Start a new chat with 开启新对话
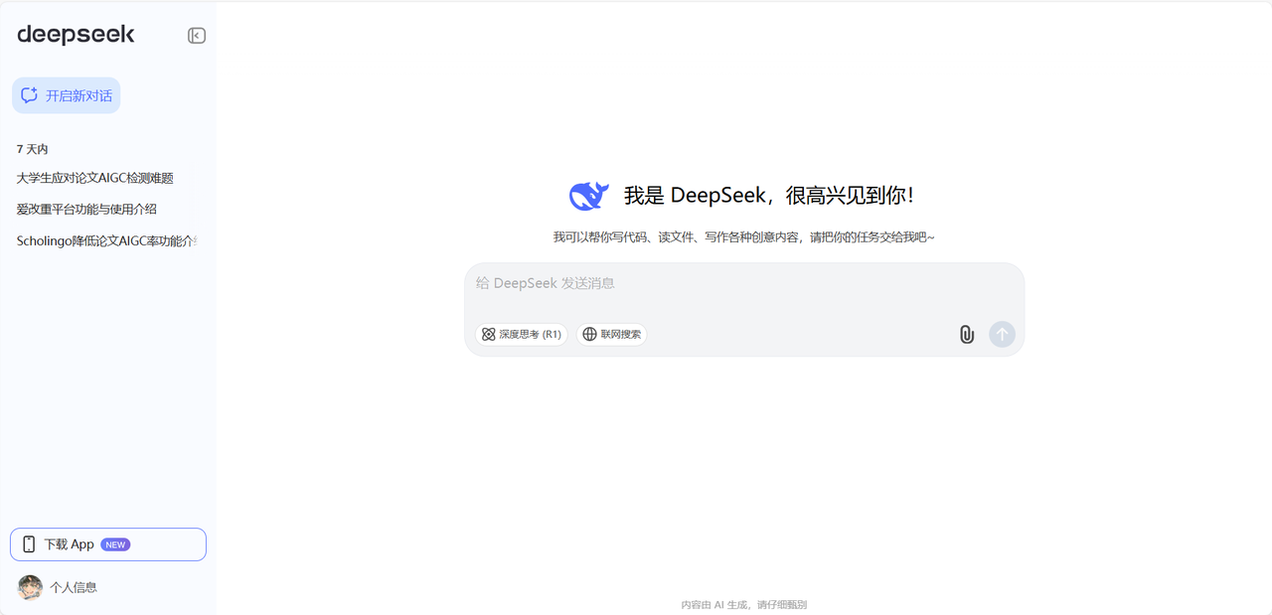 pos(67,95)
